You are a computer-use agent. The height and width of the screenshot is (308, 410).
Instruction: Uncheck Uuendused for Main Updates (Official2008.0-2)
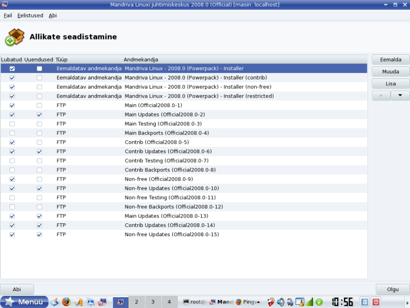tap(39, 114)
